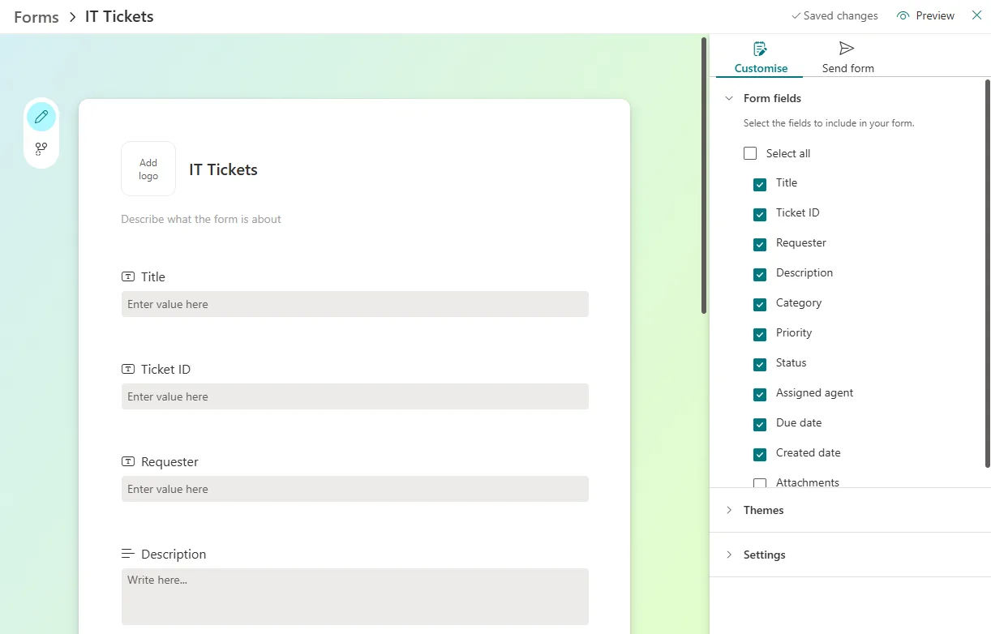Click the Description text area
Screen dimensions: 991x634
point(355,597)
